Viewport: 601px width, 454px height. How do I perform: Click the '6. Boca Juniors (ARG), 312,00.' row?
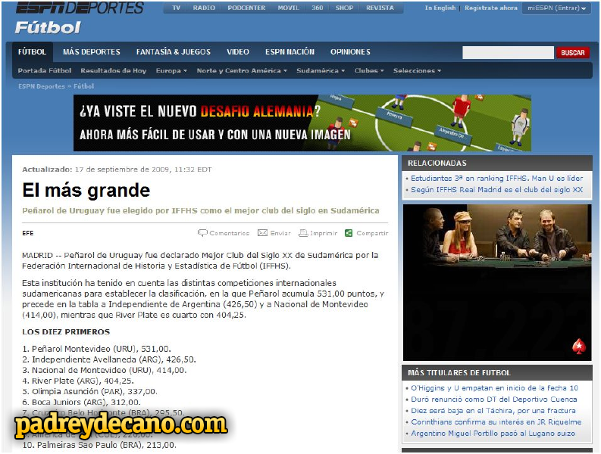pyautogui.click(x=81, y=403)
